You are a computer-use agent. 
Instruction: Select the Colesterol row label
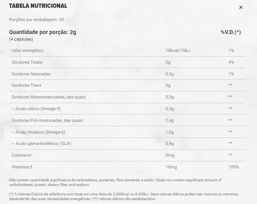coord(21,155)
